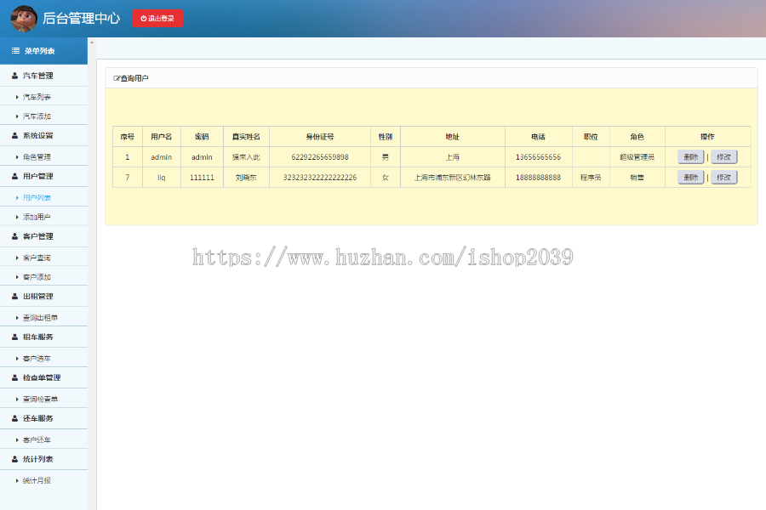Click the 菜单列表 list icon
This screenshot has height=510, width=766.
click(15, 51)
